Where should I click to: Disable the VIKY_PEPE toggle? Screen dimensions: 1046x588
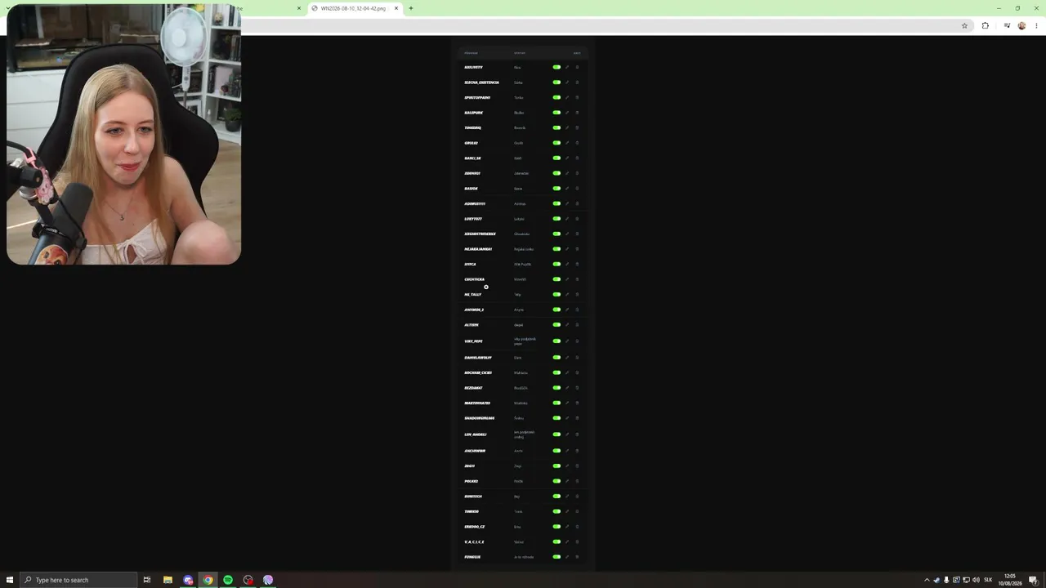point(557,341)
